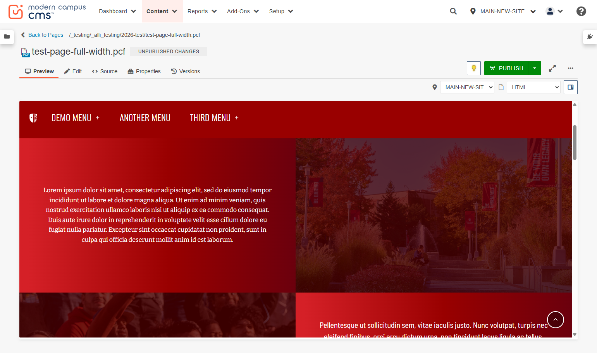Open the file navigation folder sidebar icon

pyautogui.click(x=7, y=37)
